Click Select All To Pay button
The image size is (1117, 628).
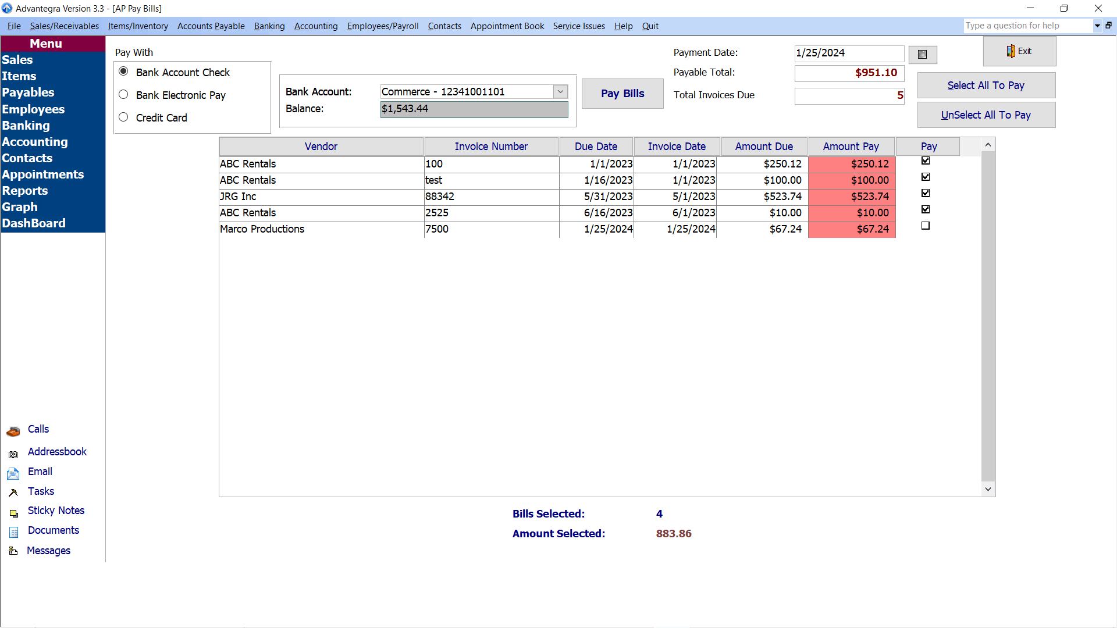(x=986, y=85)
